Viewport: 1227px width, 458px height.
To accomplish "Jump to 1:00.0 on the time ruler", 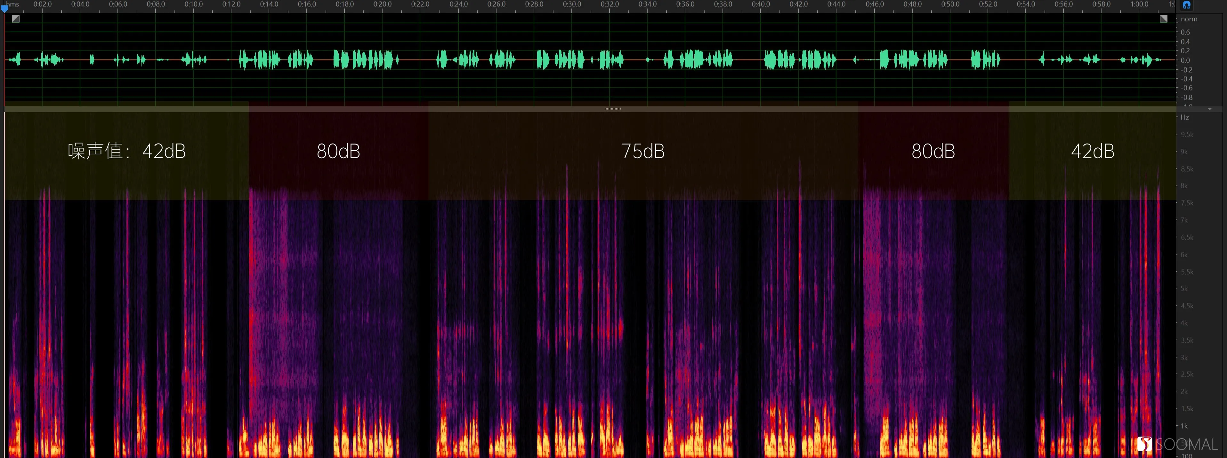I will [1139, 4].
